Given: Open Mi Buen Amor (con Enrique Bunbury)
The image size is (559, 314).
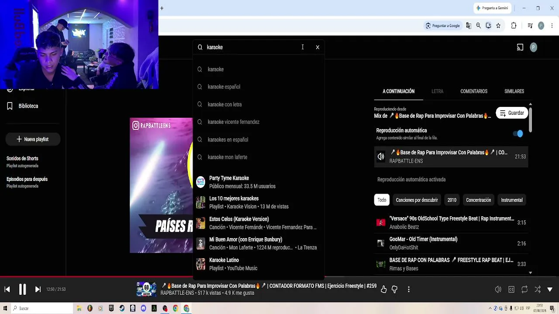Looking at the screenshot, I should click(259, 243).
